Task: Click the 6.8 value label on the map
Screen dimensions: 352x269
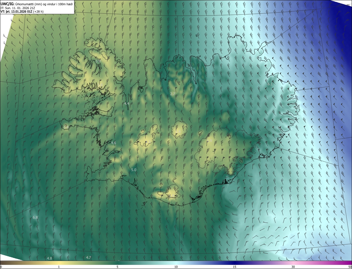Action: tap(35, 218)
